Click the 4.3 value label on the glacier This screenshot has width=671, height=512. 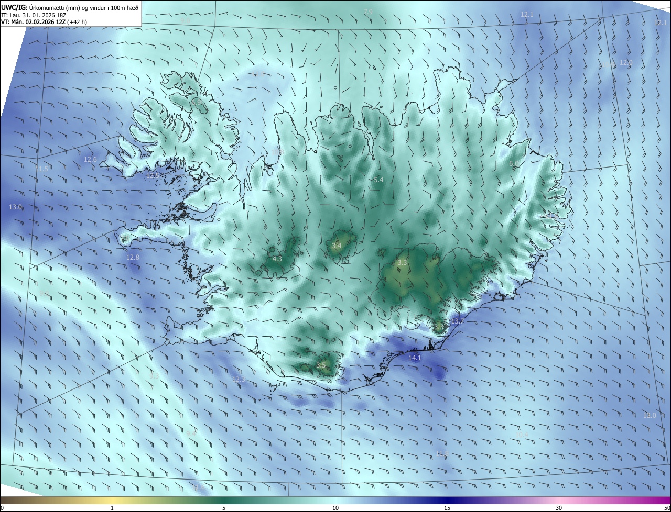[x=277, y=259]
